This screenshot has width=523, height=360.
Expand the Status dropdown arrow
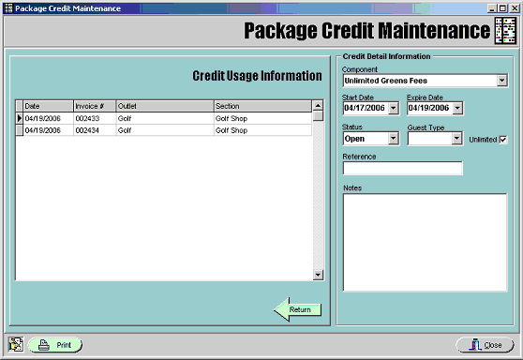[x=394, y=139]
